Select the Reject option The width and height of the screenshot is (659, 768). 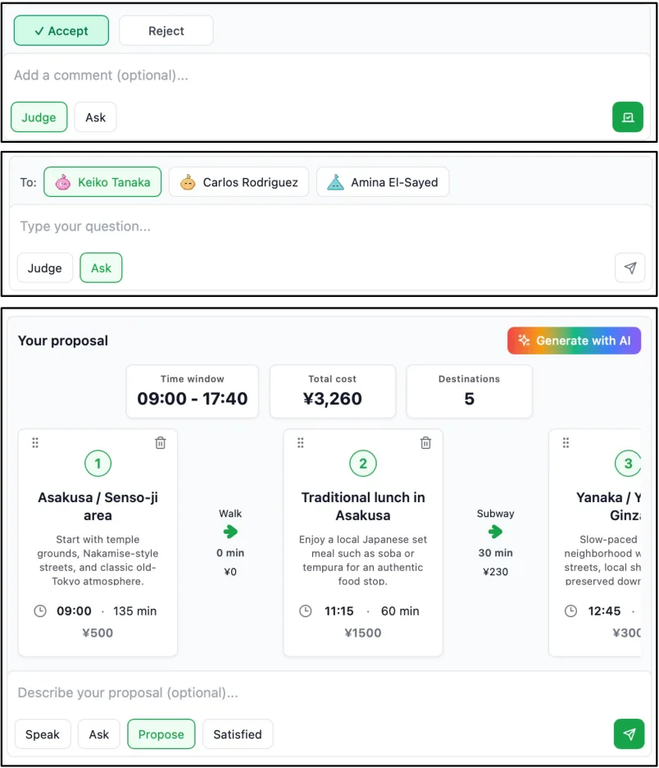(x=166, y=31)
